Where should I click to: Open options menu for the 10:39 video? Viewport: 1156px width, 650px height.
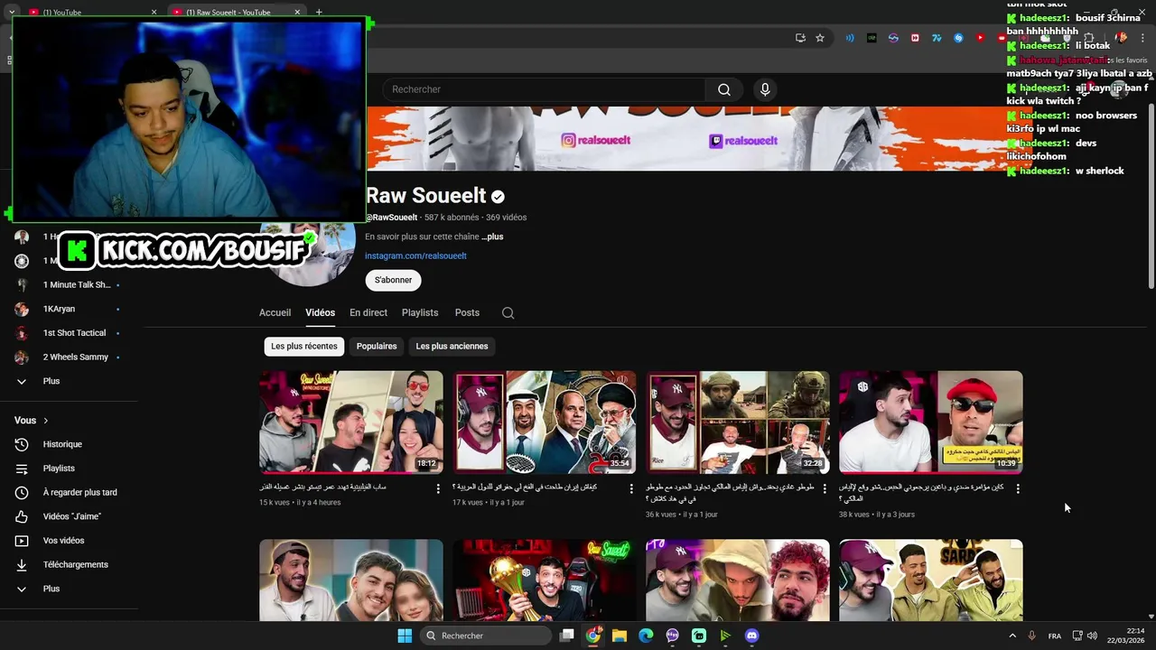1018,488
